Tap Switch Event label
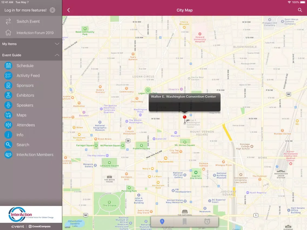 coord(28,21)
